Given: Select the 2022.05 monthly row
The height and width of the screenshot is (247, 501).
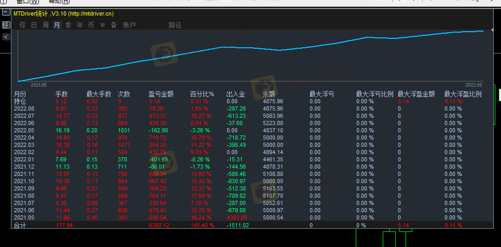Looking at the screenshot, I should point(24,131).
